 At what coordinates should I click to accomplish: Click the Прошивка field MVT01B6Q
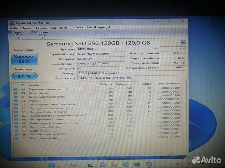[101, 49]
